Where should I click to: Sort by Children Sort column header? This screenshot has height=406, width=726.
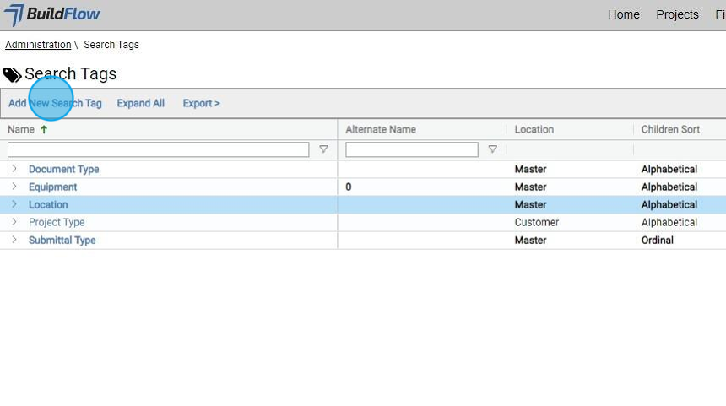669,129
